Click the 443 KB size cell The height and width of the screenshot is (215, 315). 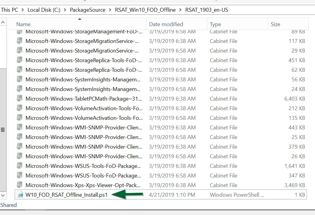pos(297,128)
